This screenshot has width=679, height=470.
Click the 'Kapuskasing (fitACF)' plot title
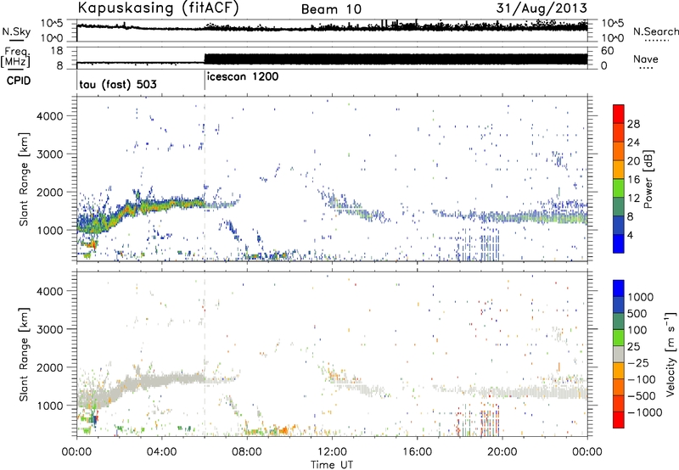(x=158, y=8)
